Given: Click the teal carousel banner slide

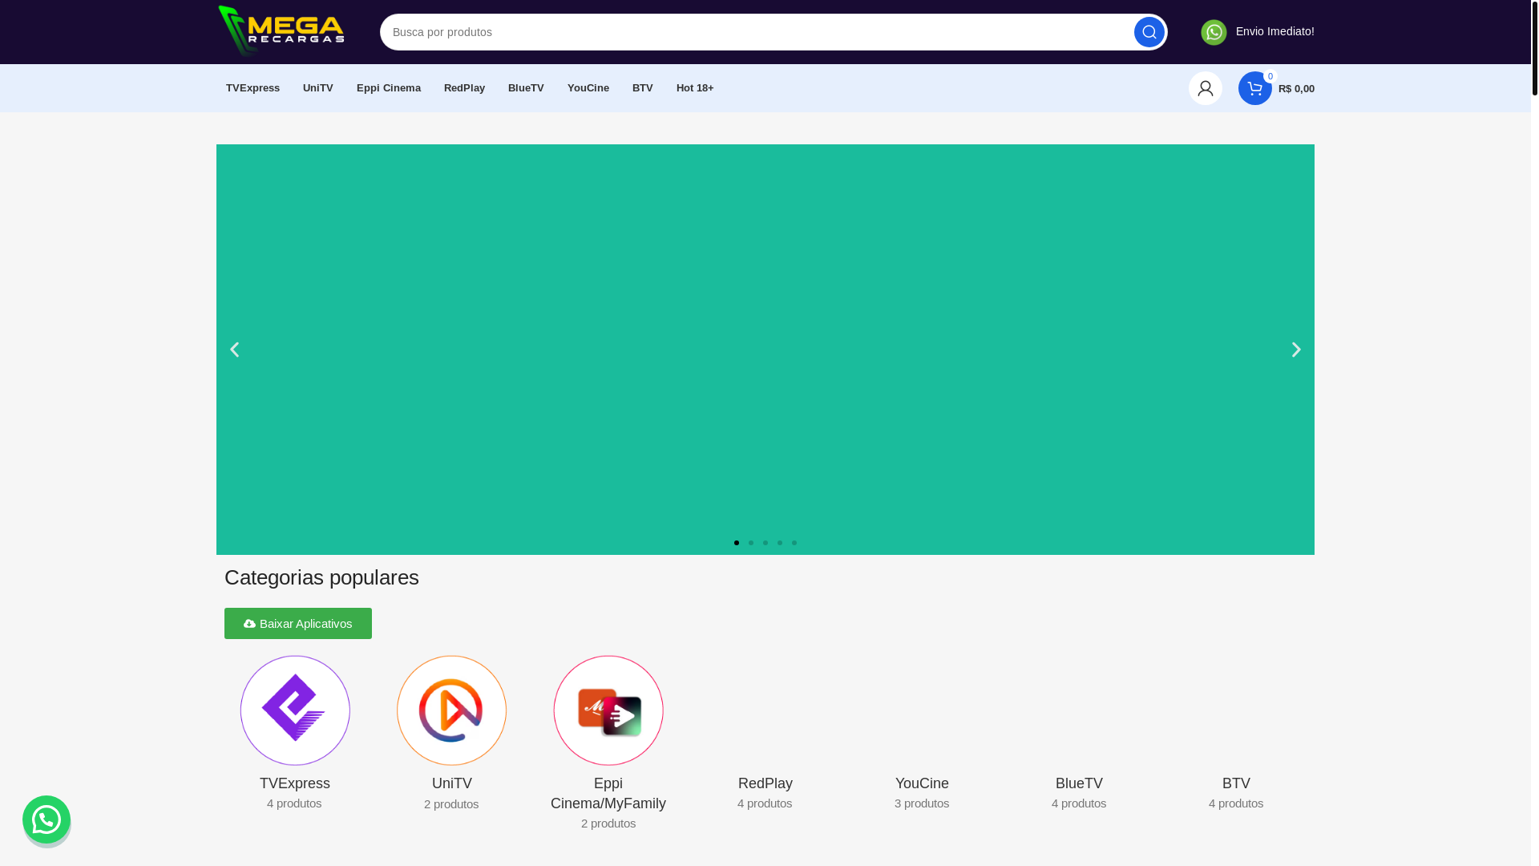Looking at the screenshot, I should [765, 350].
